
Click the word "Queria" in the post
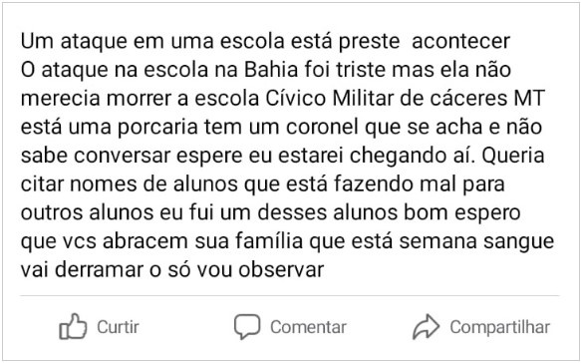click(x=513, y=157)
